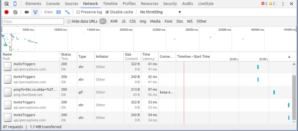Enable the Preserve log checkbox

78,12
